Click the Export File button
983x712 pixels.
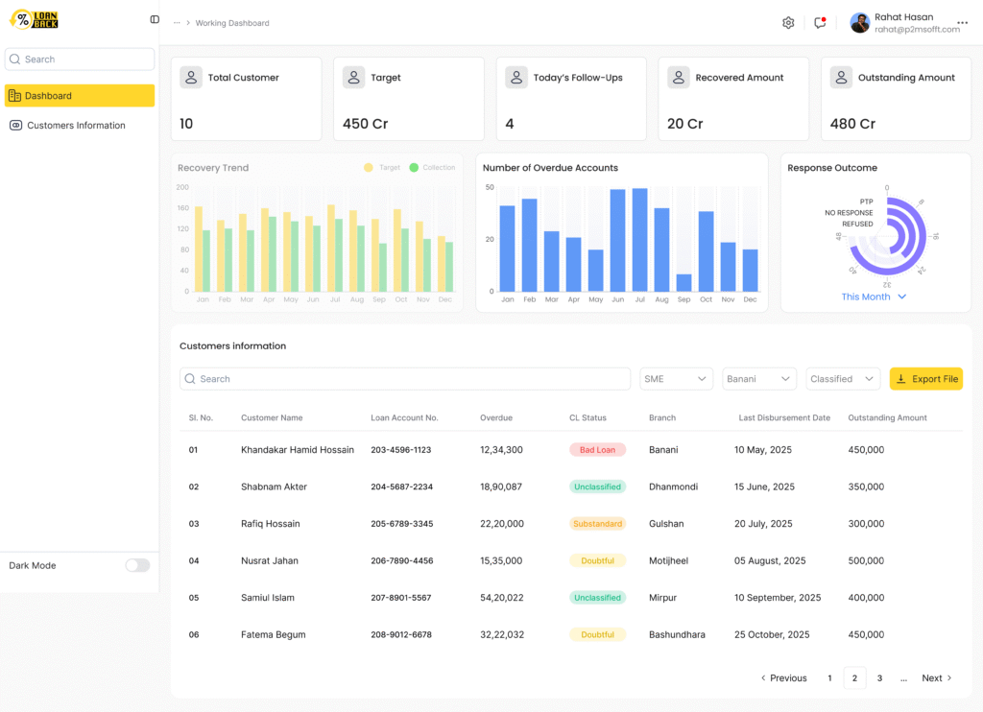pyautogui.click(x=925, y=379)
